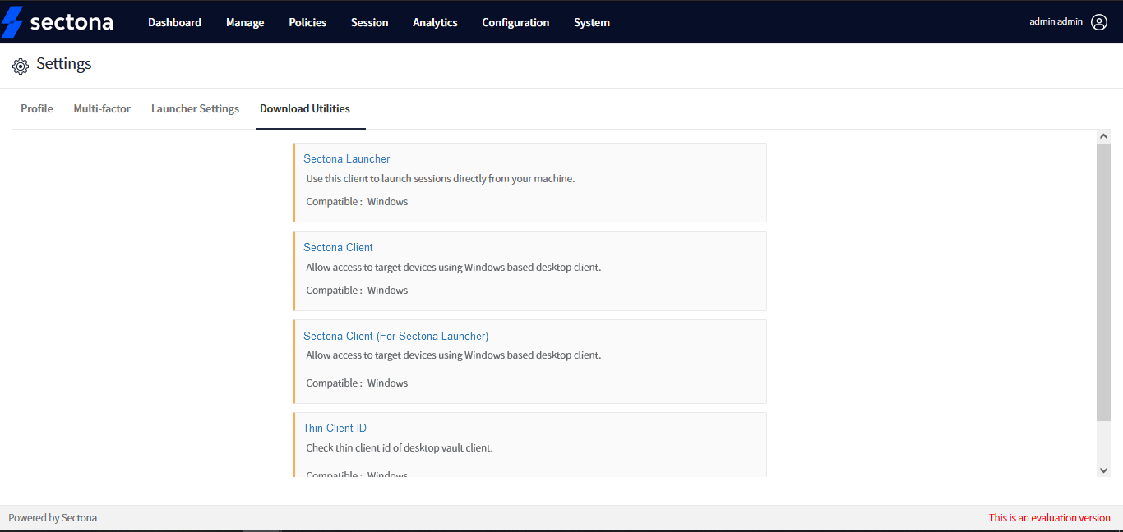Open the Dashboard menu

coord(174,22)
